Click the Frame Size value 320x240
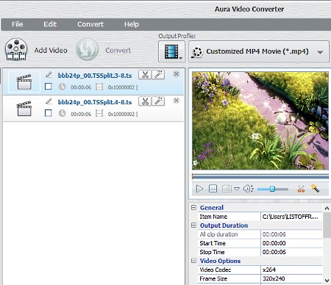The height and width of the screenshot is (285, 331). pos(291,278)
